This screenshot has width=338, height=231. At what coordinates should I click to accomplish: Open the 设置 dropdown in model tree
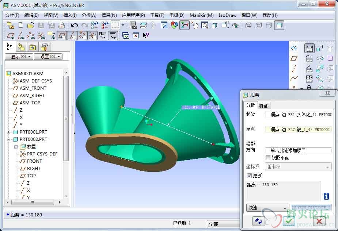point(48,57)
